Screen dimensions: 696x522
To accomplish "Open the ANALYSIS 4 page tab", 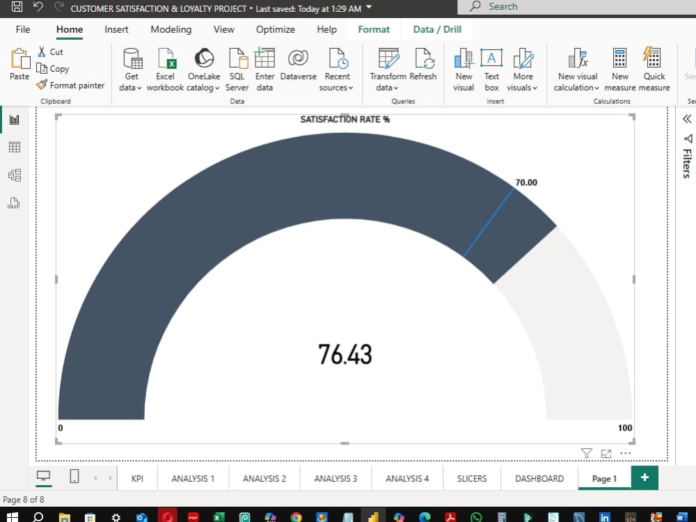I will point(407,479).
